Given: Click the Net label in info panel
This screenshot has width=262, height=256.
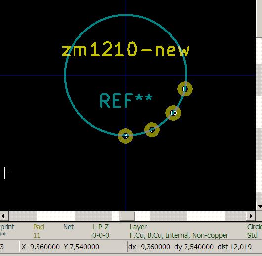Looking at the screenshot, I should 69,227.
